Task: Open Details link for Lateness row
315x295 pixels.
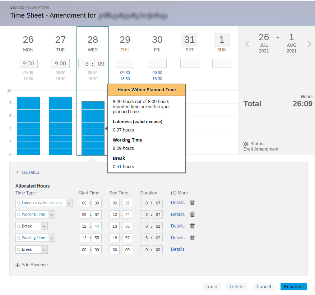Action: tap(177, 203)
